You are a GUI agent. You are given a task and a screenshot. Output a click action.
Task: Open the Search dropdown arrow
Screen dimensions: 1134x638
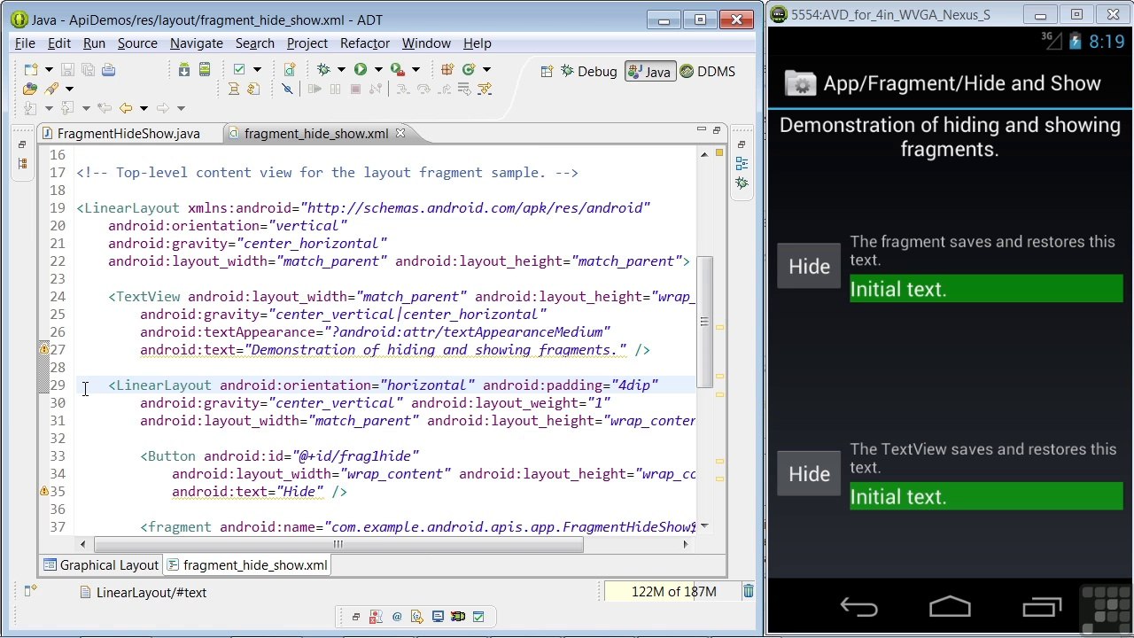(69, 89)
